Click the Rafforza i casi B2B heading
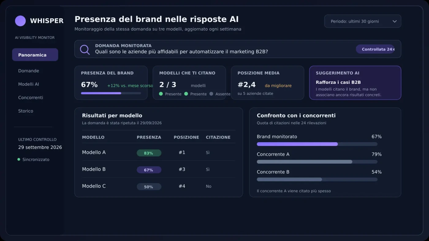Image resolution: width=429 pixels, height=241 pixels. click(x=338, y=82)
